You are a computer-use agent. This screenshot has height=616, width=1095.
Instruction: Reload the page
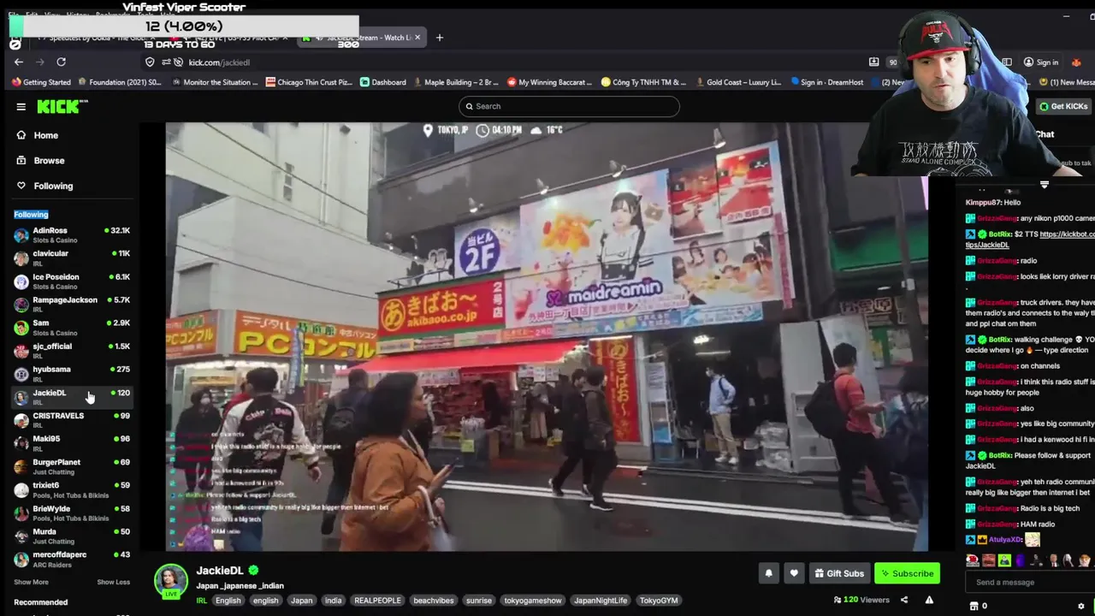click(x=61, y=62)
